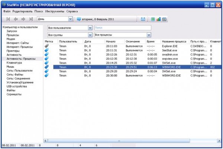
Task: Select Сеть: Пользователи in the sidebar
Action: (x=19, y=71)
